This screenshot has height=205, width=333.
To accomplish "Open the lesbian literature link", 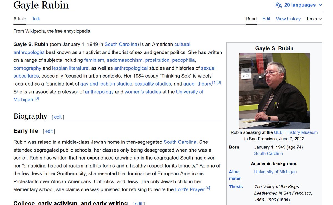I will 70,68.
